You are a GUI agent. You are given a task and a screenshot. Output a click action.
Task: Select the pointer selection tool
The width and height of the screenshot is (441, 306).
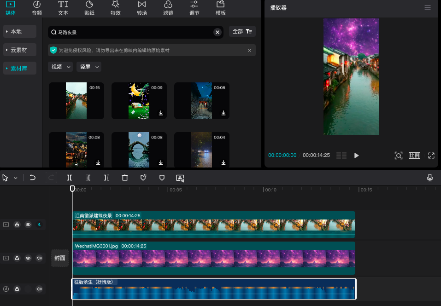tap(5, 178)
